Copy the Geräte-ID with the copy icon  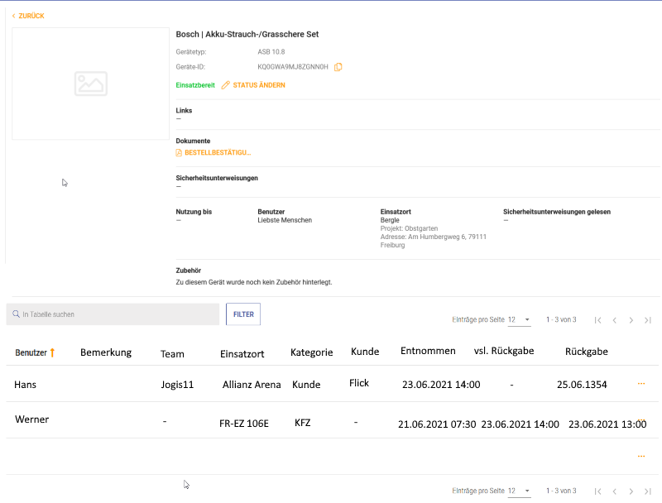(338, 67)
